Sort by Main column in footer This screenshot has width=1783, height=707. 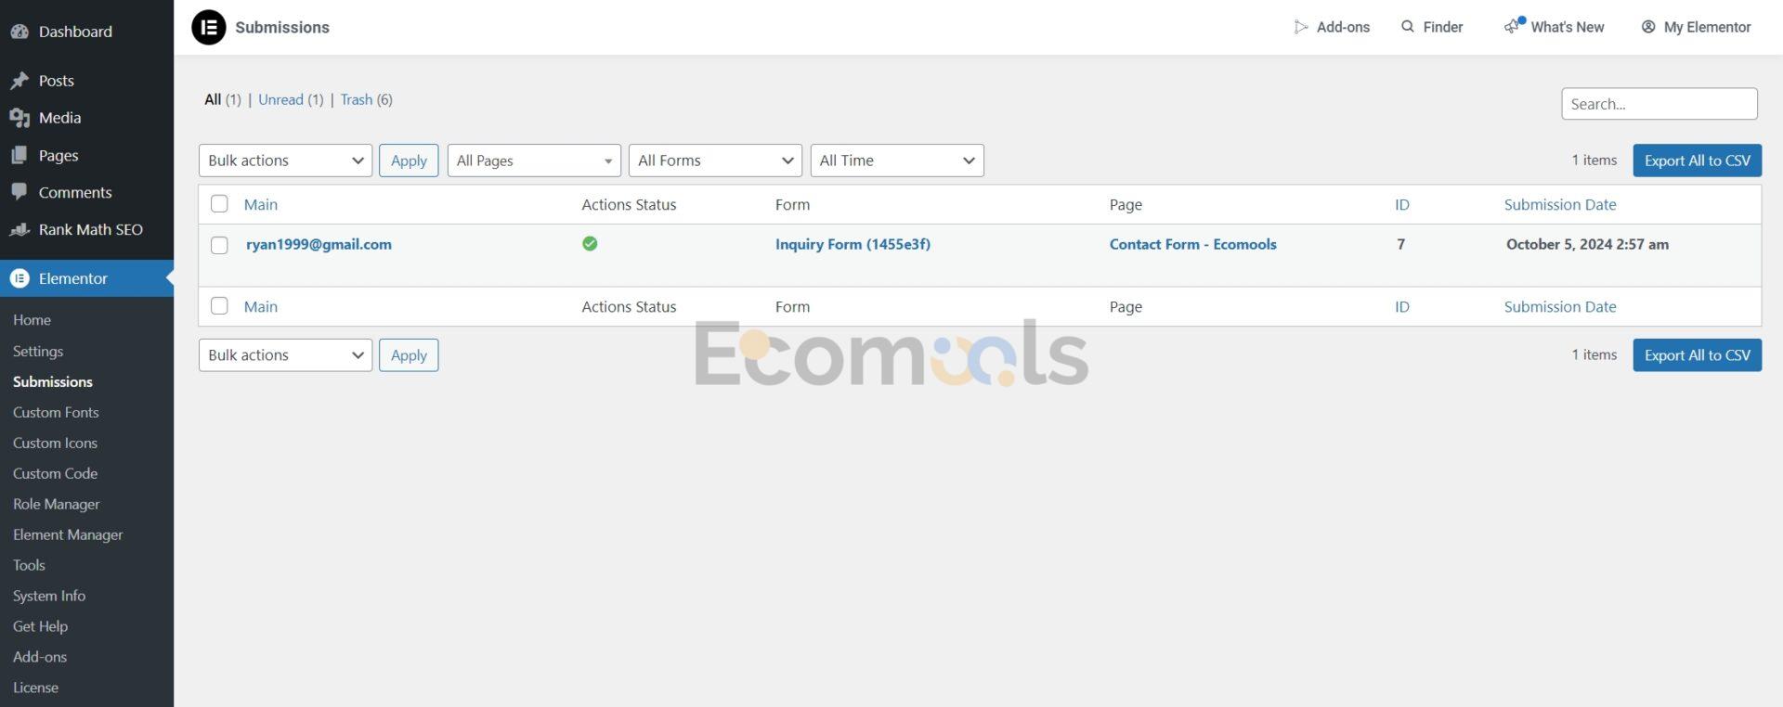tap(261, 307)
